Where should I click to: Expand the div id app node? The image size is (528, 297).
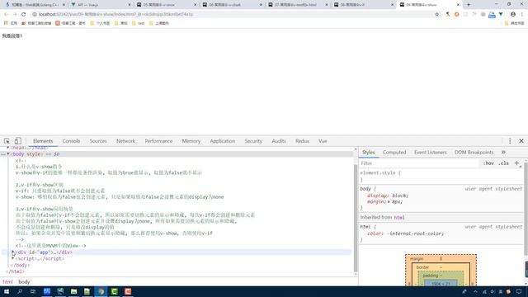[x=13, y=252]
